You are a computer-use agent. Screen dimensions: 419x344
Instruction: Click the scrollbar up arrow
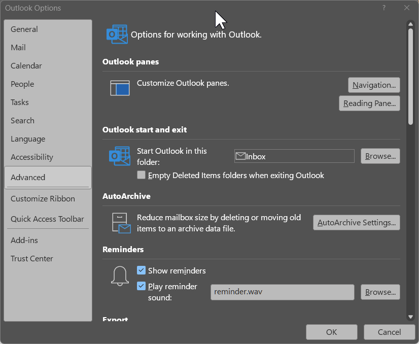pos(410,24)
